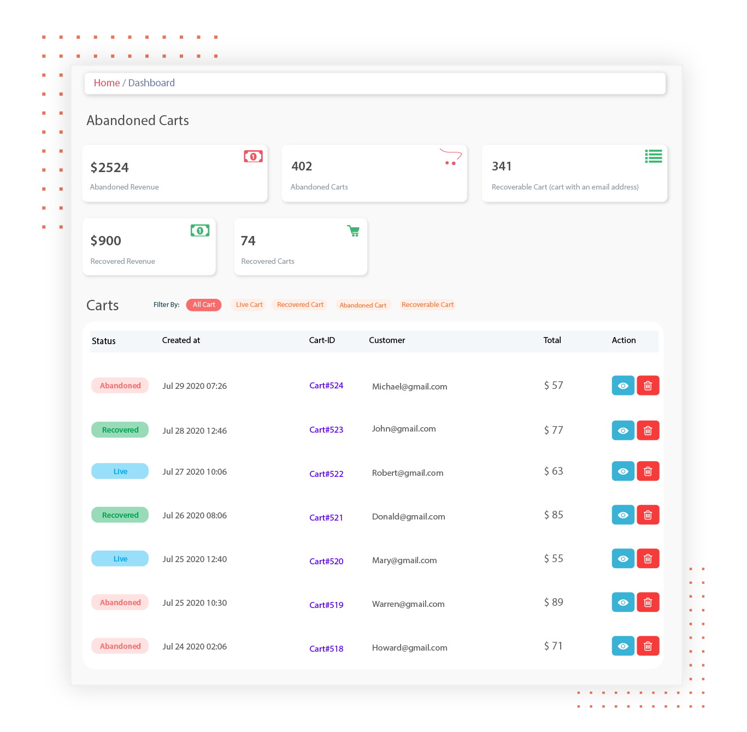The height and width of the screenshot is (732, 747).
Task: Delete Cart#519 with trash icon
Action: coord(648,602)
